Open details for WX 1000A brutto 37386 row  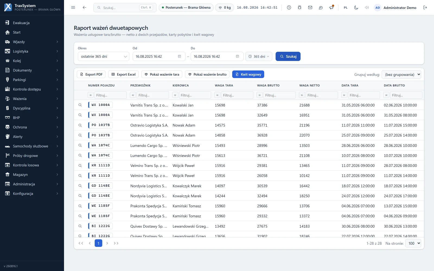pyautogui.click(x=80, y=105)
